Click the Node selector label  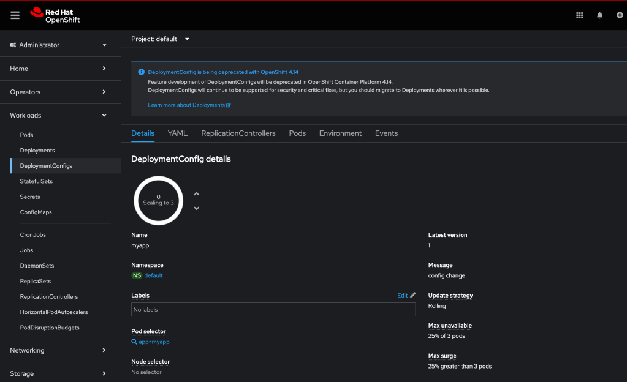tap(150, 362)
